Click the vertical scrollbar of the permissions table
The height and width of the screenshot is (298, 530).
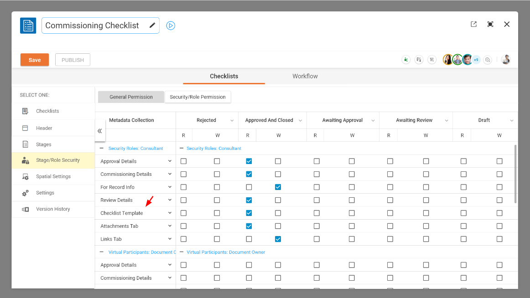(x=515, y=174)
